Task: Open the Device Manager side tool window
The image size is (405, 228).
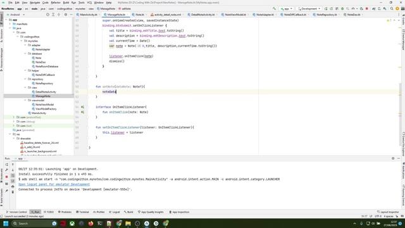Action: click(x=403, y=39)
